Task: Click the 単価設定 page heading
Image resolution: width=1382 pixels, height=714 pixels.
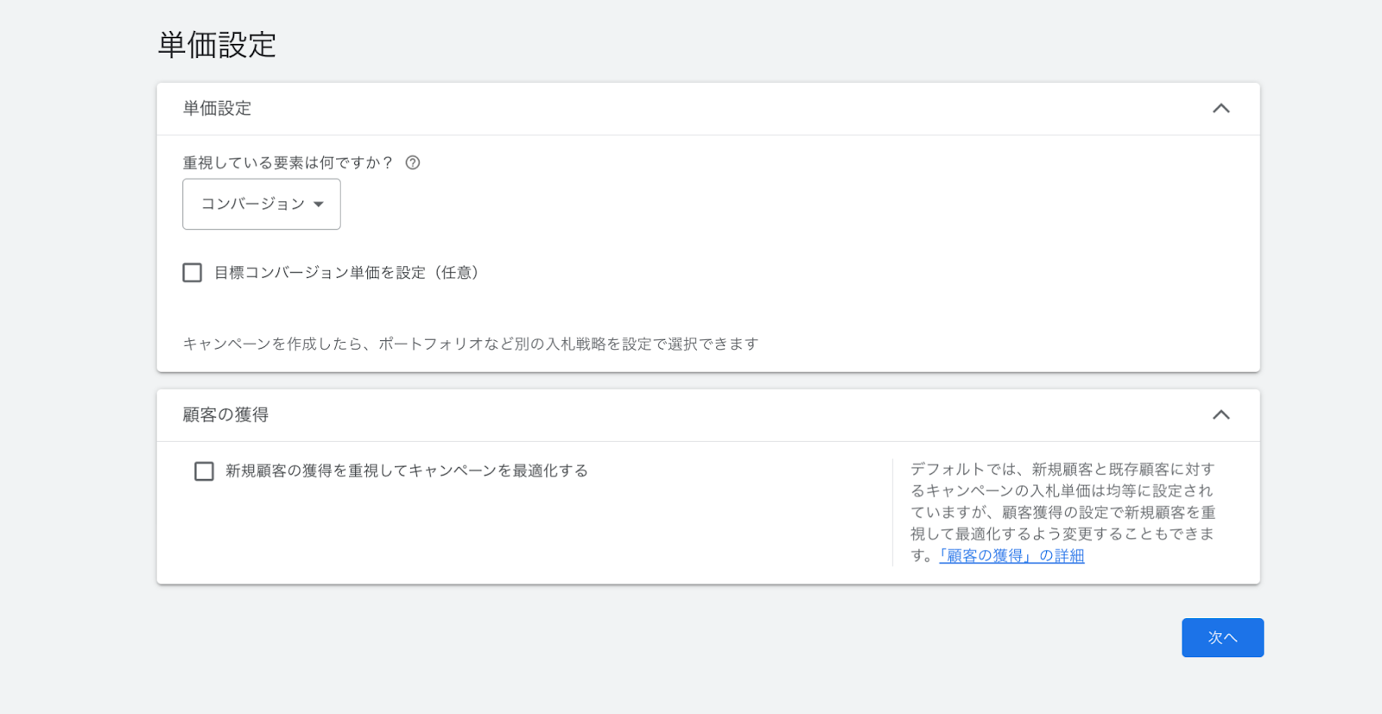Action: point(217,45)
